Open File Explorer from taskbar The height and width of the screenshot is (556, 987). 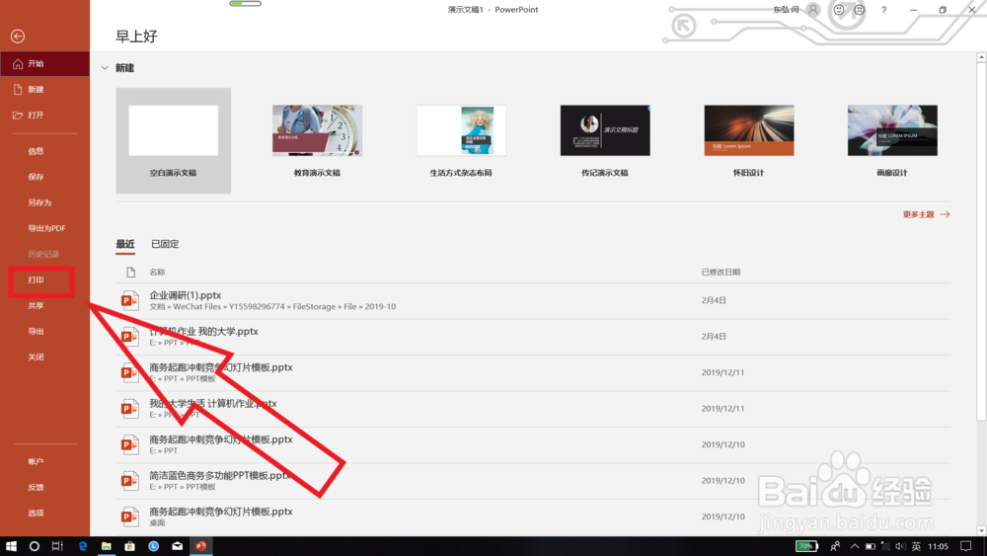(106, 546)
